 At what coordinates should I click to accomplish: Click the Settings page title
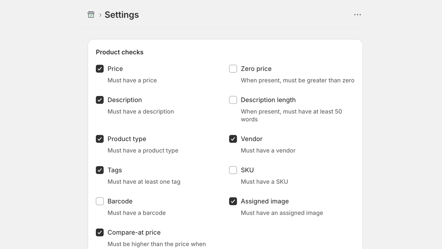[122, 15]
